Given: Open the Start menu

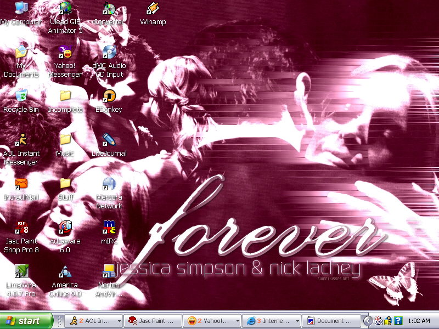Looking at the screenshot, I should pos(26,321).
